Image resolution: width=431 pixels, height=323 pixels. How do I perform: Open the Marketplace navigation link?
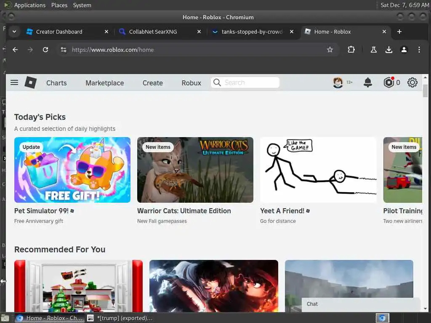coord(105,83)
